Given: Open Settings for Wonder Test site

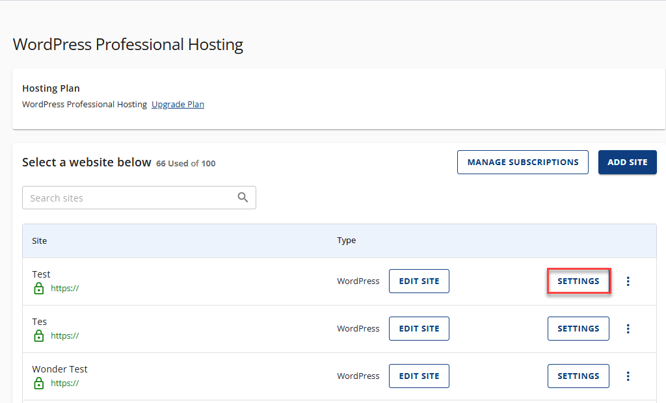Looking at the screenshot, I should click(x=578, y=376).
